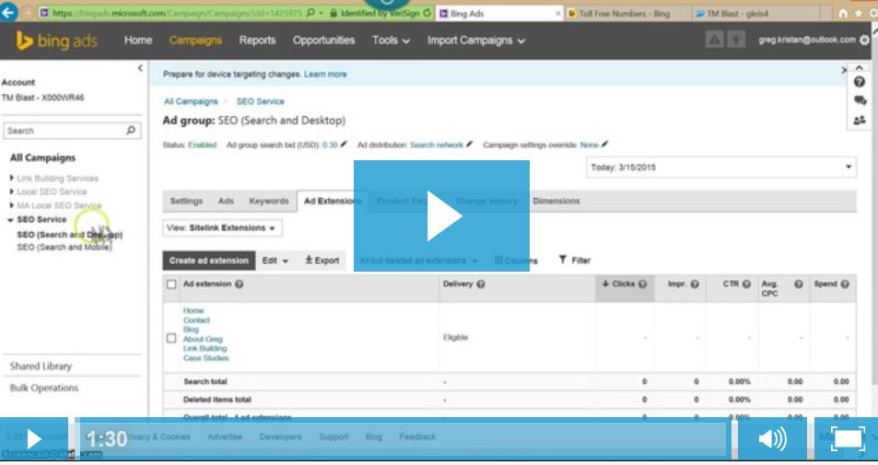
Task: Expand Local SEO Service campaign
Action: [x=12, y=192]
